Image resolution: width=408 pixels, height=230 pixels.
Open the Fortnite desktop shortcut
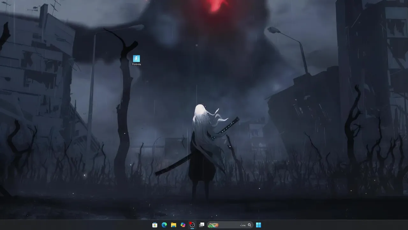coord(136,60)
